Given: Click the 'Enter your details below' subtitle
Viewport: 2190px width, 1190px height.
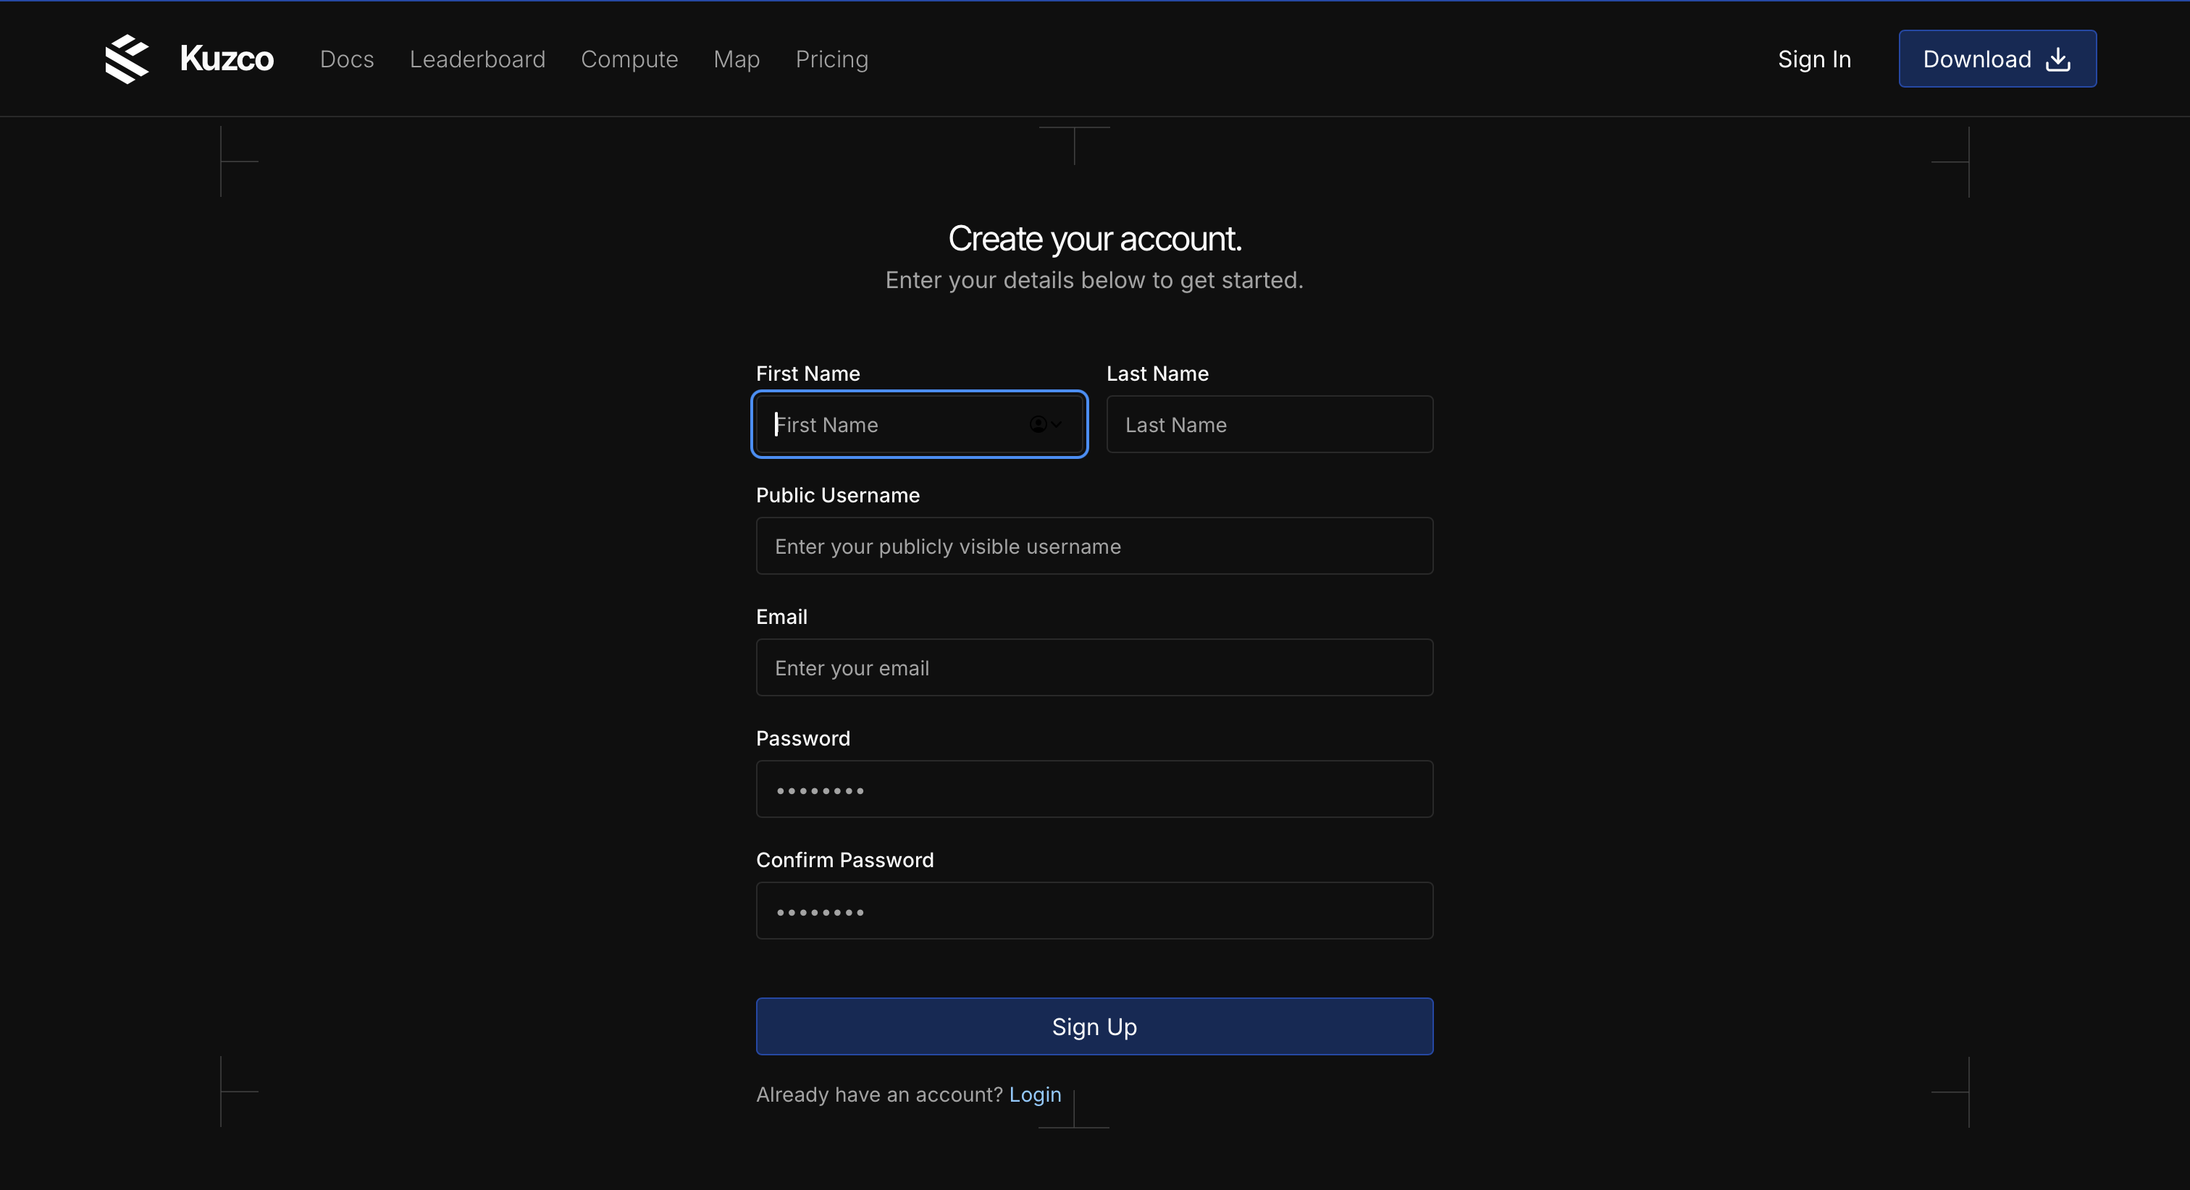Looking at the screenshot, I should pos(1094,279).
